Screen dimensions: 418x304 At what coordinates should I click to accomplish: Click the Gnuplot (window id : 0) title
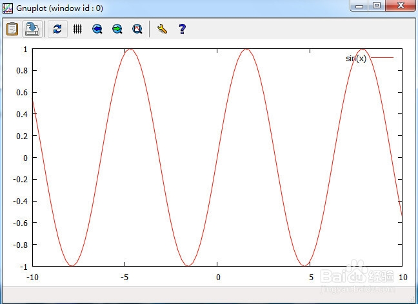coord(60,8)
